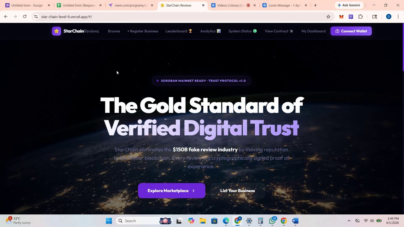Screen dimensions: 404x227
Task: Click the List Your Business button
Action: coord(237,191)
